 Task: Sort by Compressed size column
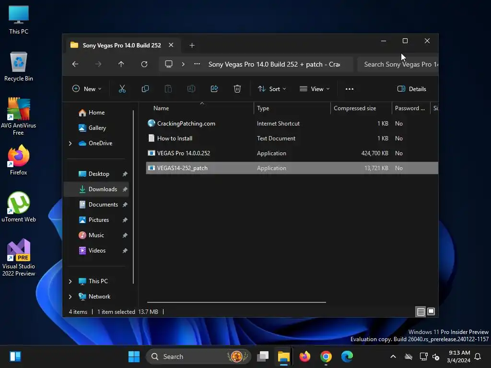pos(361,108)
